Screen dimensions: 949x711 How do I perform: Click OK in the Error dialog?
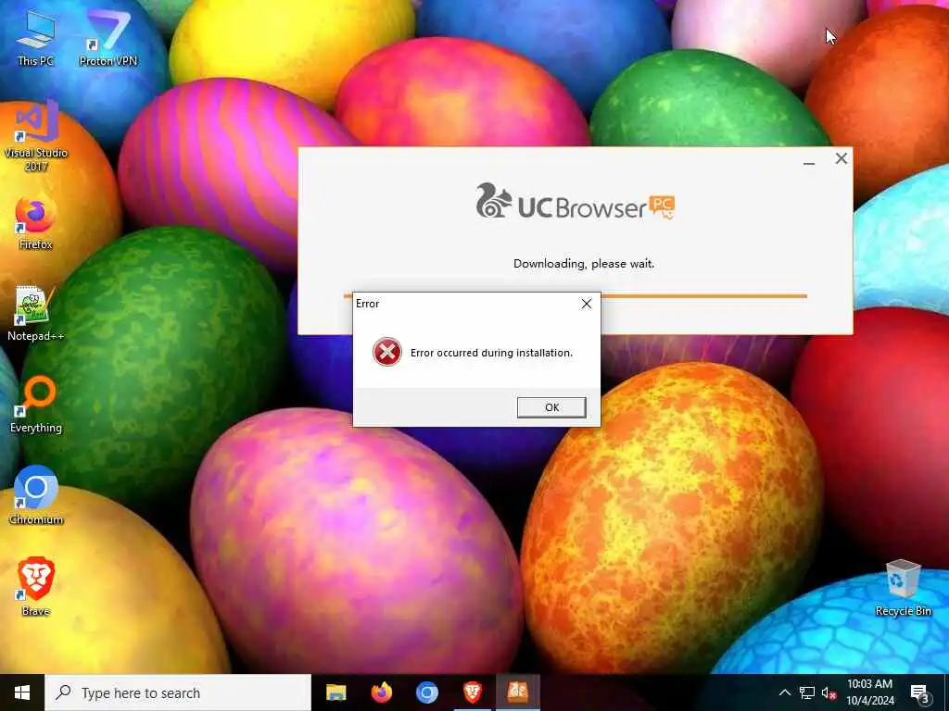point(551,407)
